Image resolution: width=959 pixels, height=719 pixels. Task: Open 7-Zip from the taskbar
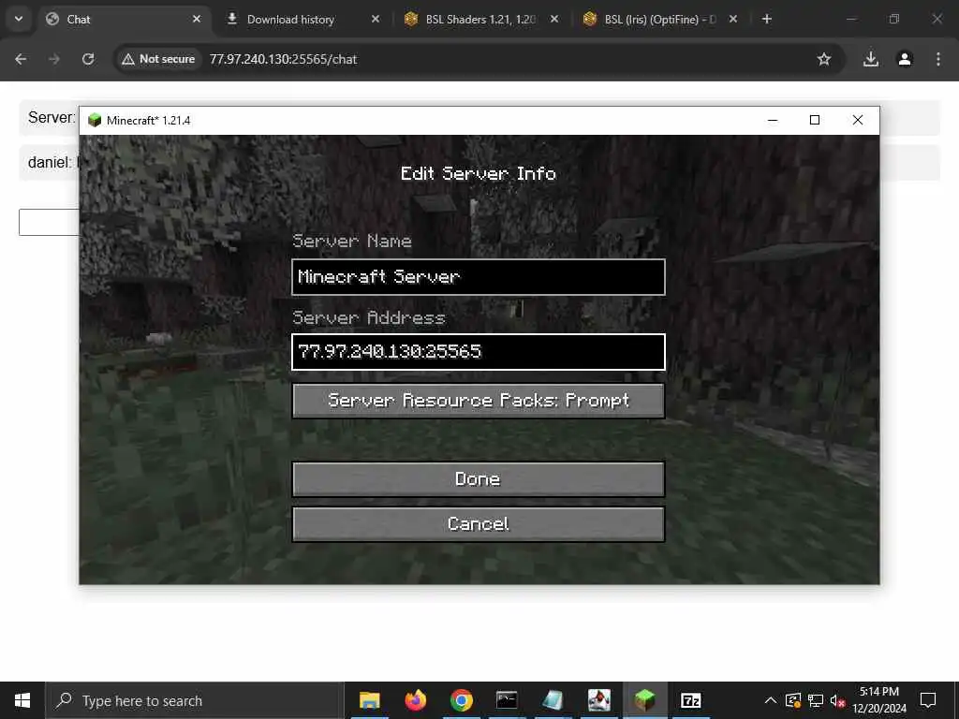coord(690,700)
